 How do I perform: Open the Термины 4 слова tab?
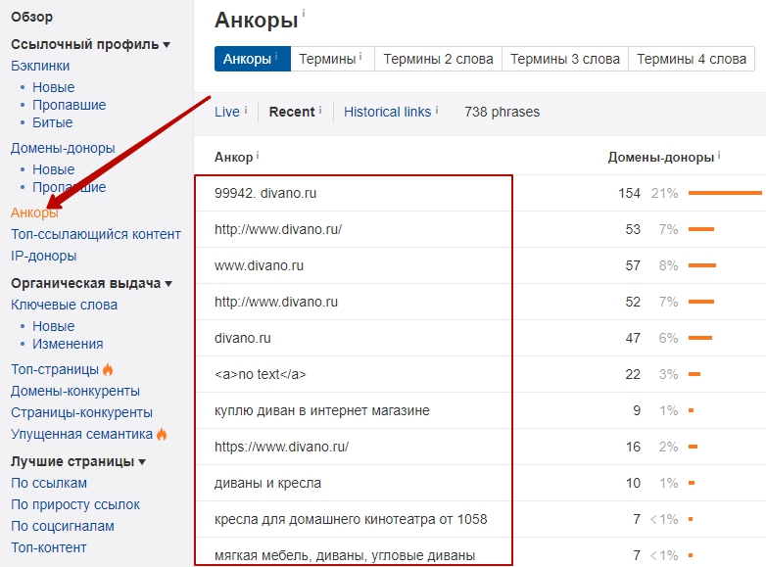692,59
